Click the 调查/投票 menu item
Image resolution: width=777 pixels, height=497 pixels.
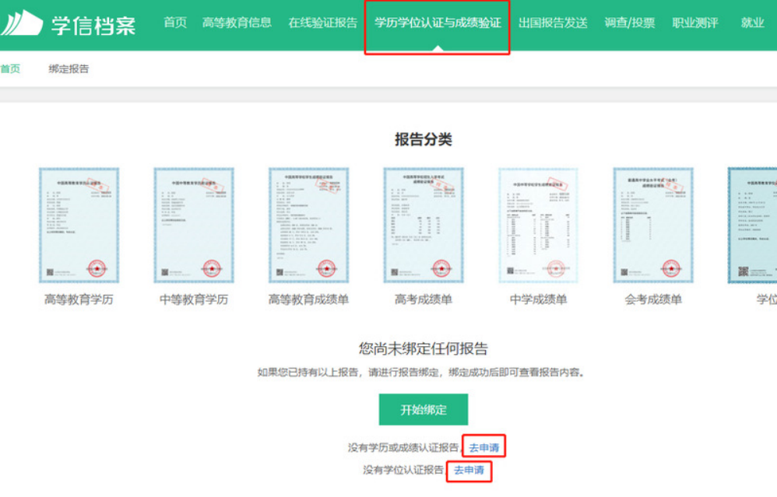coord(630,23)
